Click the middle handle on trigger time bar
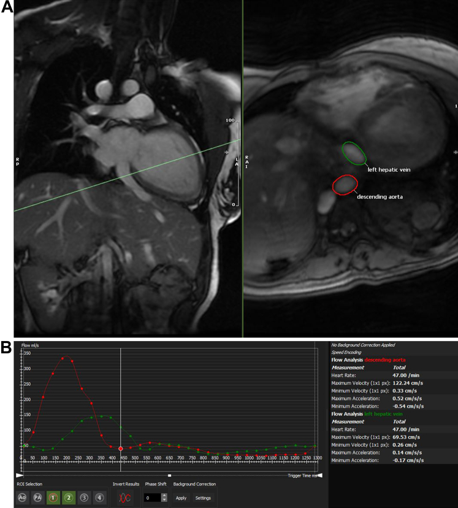The width and height of the screenshot is (458, 508). (x=169, y=475)
